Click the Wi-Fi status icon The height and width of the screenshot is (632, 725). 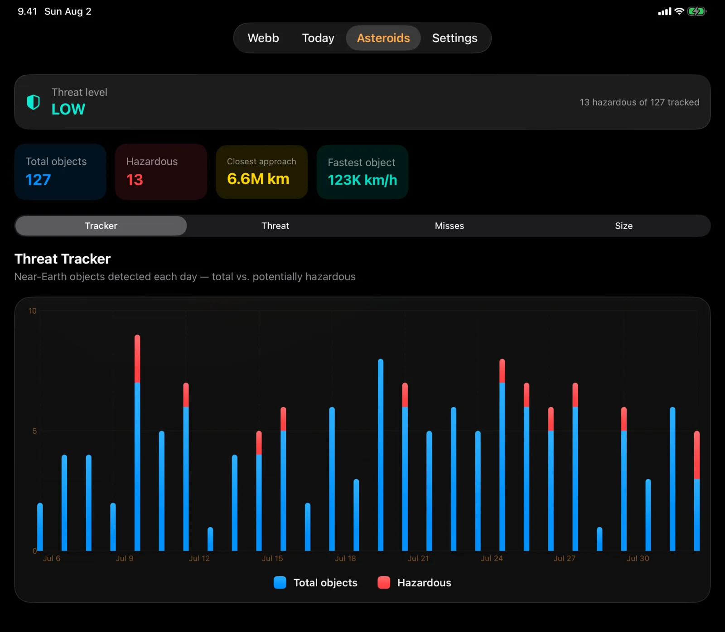coord(679,11)
